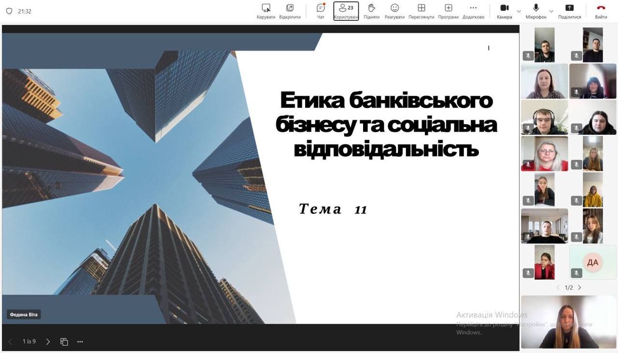This screenshot has width=618, height=353.
Task: Open the slide grid view icon
Action: coord(64,341)
